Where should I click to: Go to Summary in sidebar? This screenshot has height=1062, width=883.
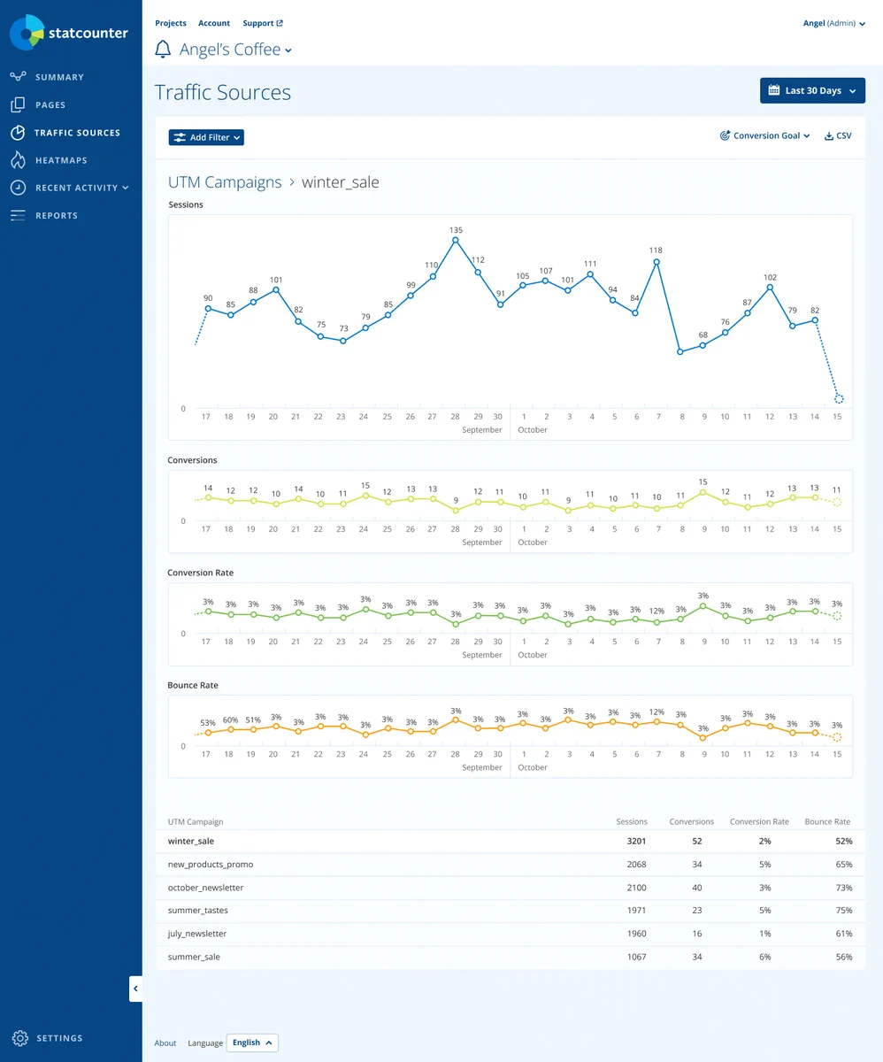59,77
